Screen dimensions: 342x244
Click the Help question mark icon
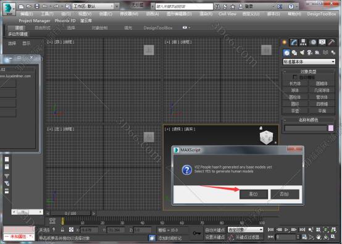point(291,7)
